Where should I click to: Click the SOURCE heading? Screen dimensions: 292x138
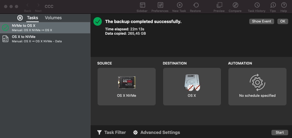[105, 63]
